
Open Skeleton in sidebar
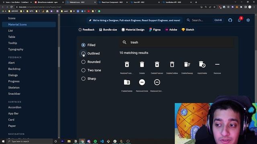(x=14, y=88)
